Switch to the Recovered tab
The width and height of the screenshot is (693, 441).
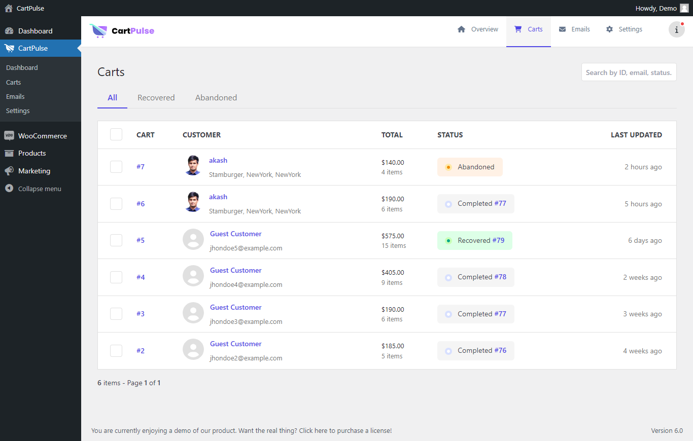[156, 97]
